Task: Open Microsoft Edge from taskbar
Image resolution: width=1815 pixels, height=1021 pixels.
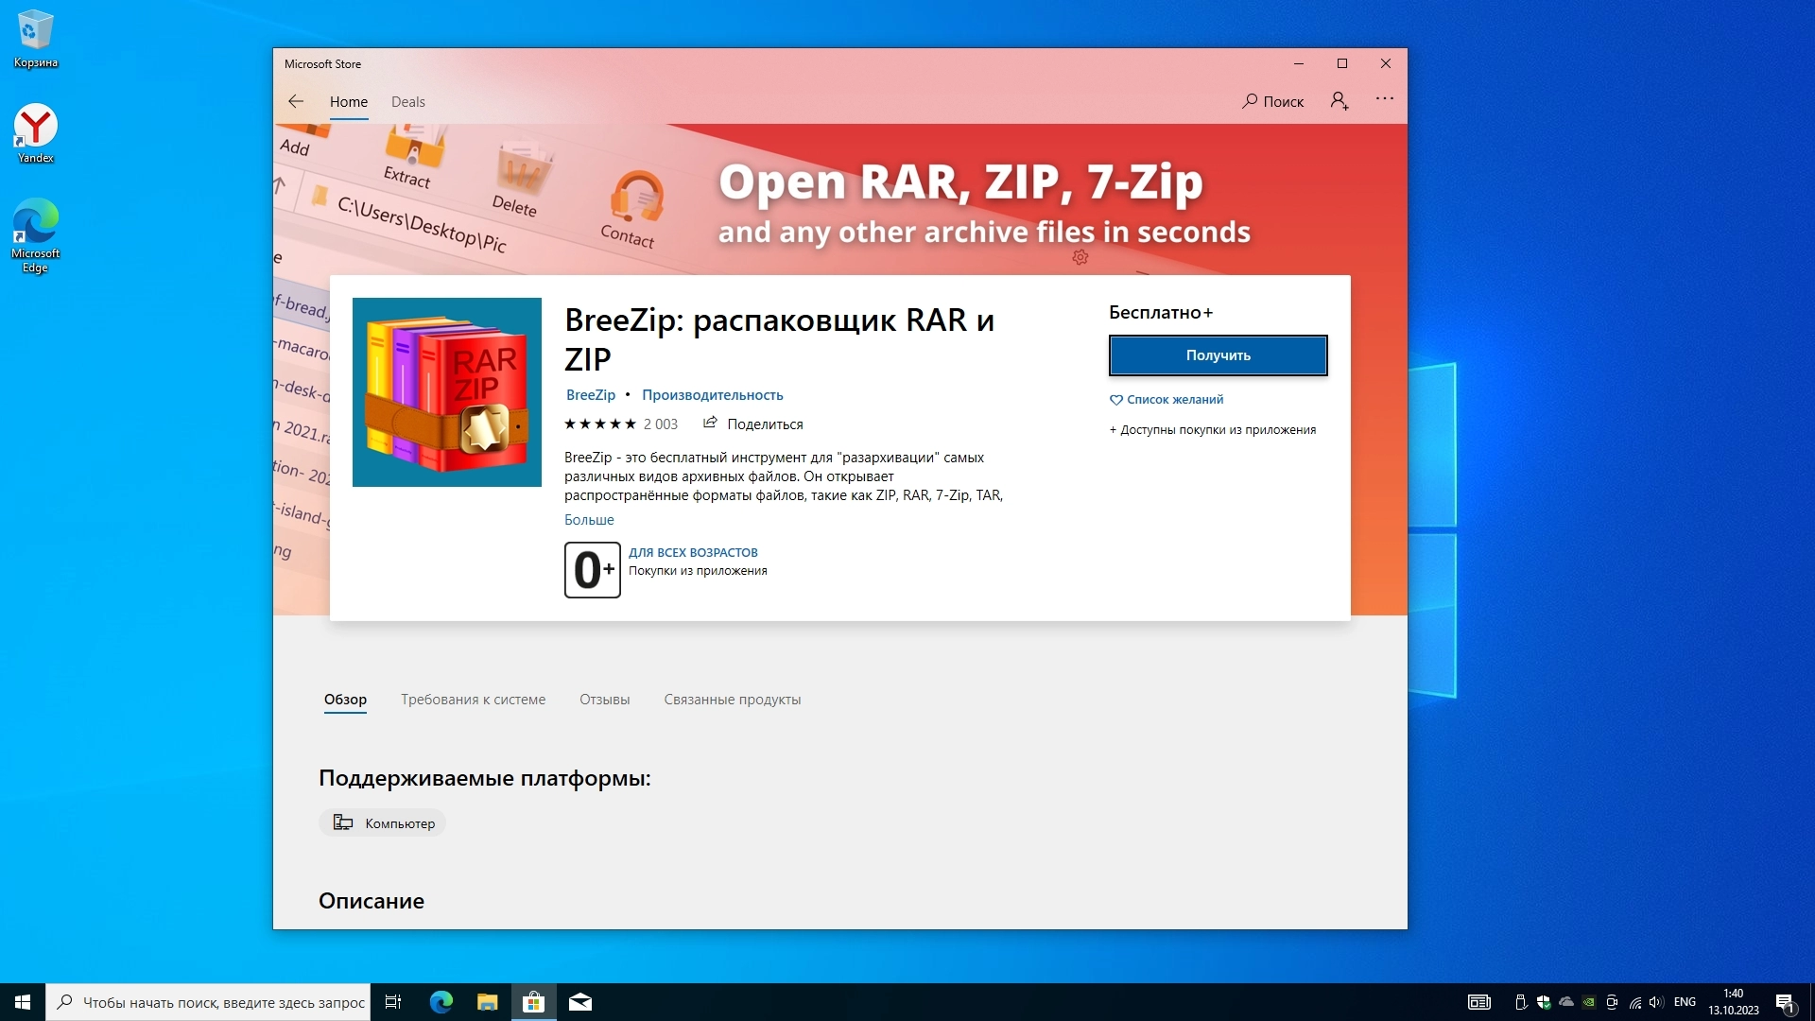Action: point(441,1002)
